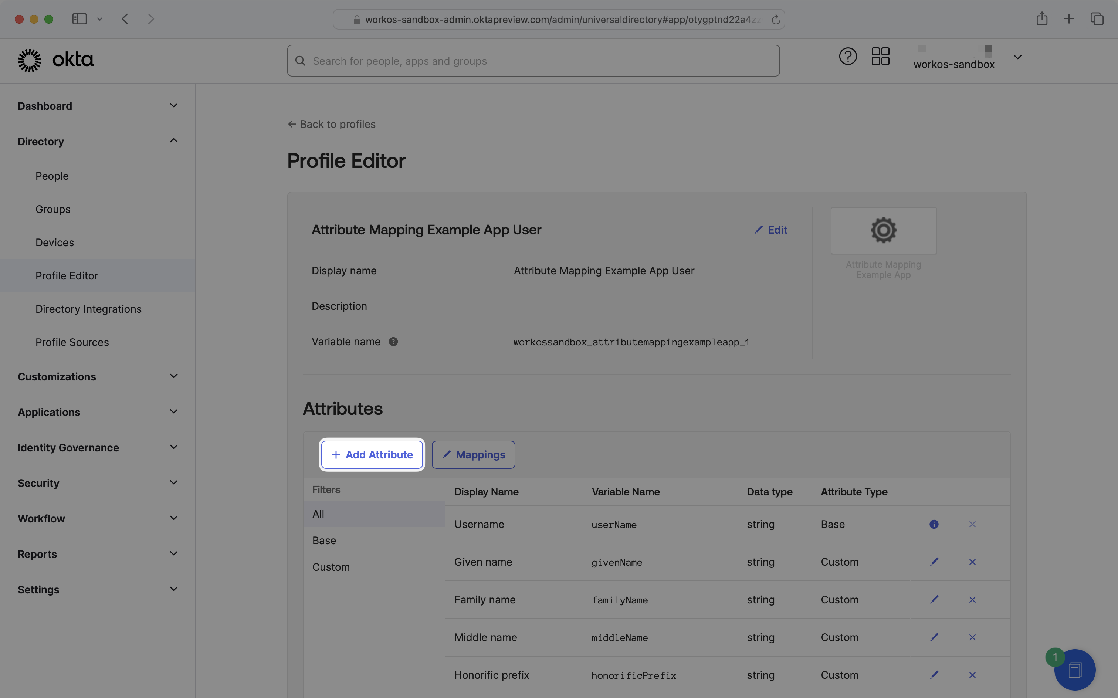Screen dimensions: 1118x698
Task: Edit the Given name attribute pencil icon
Action: (x=934, y=562)
